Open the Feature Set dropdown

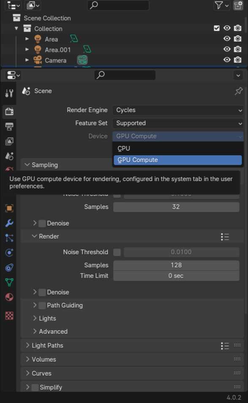coord(178,123)
